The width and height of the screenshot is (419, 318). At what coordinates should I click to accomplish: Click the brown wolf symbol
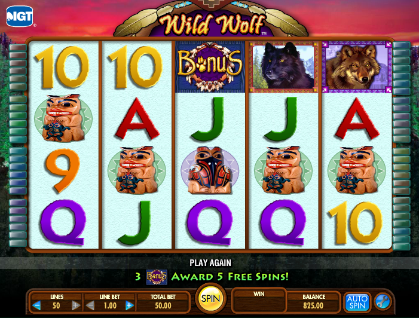[x=357, y=67]
